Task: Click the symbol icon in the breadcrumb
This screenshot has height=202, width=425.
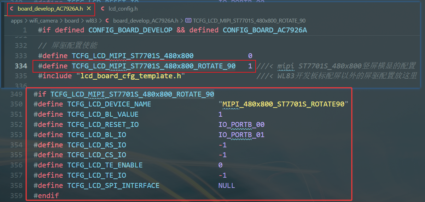Action: 188,21
